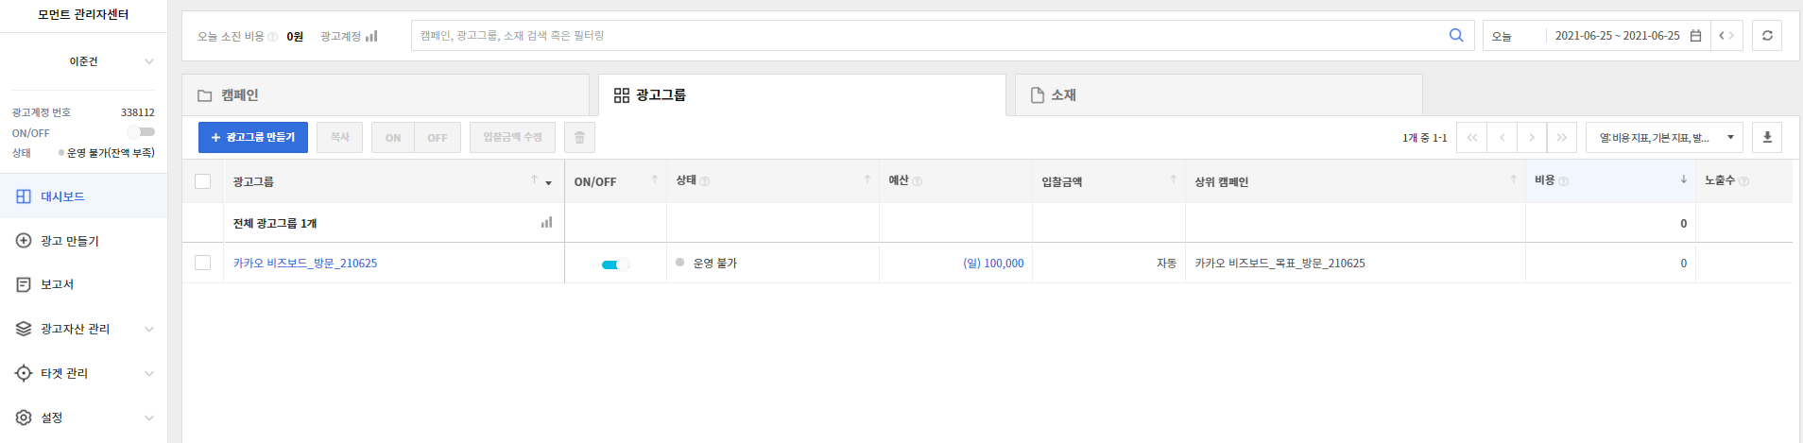Jump to first page double-arrow
Viewport: 1803px width, 443px height.
point(1471,138)
